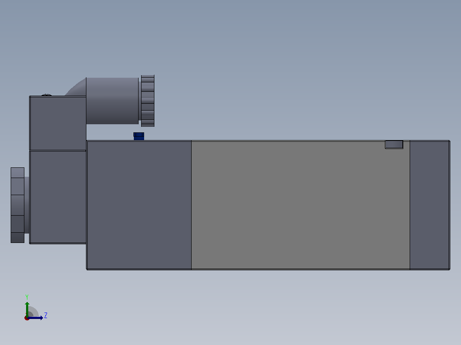Select the light gray middle housing section
The image size is (461, 345).
coord(301,205)
